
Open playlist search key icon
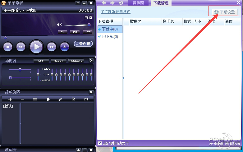click(60, 99)
